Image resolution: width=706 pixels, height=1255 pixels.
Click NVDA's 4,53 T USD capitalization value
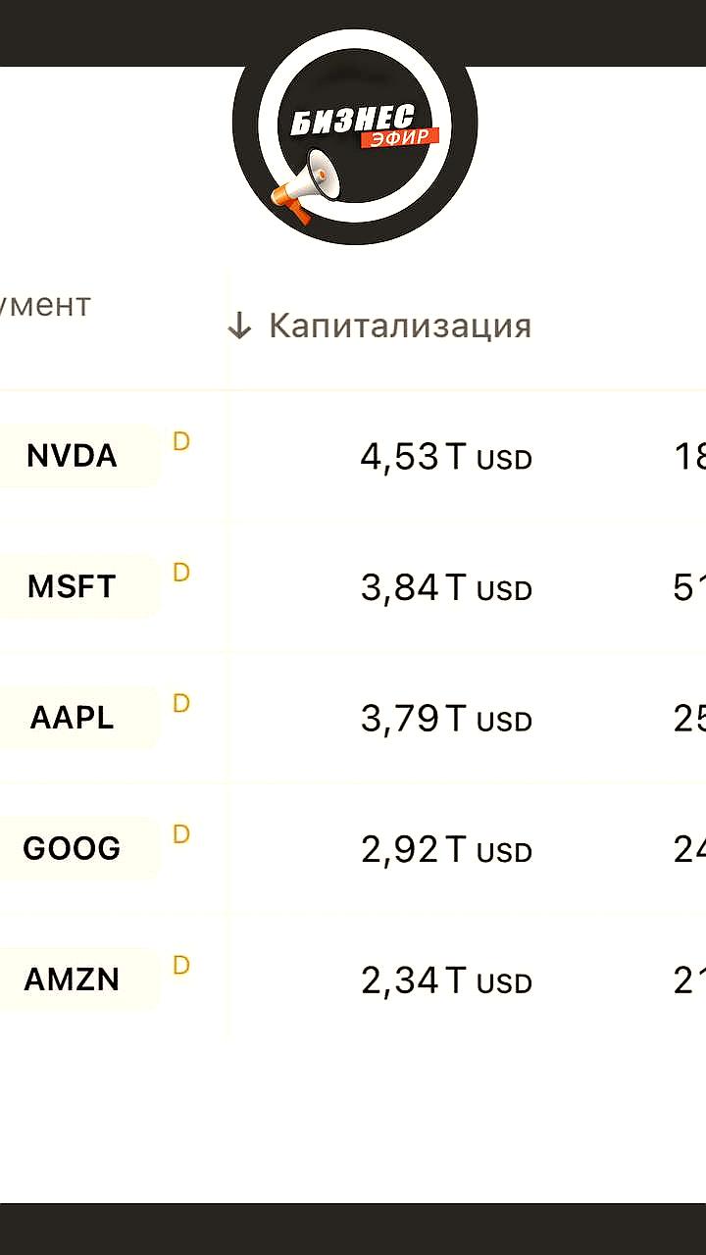[x=446, y=457]
